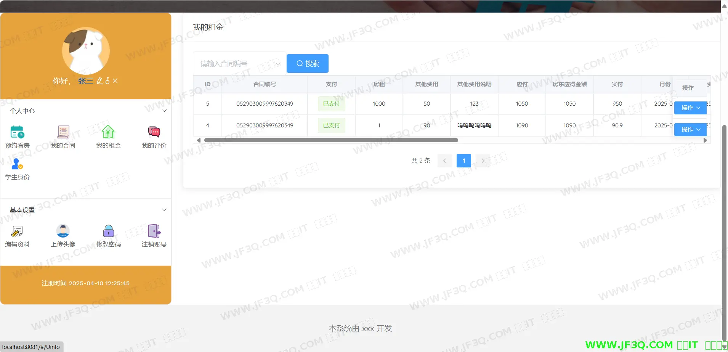This screenshot has height=352, width=728.
Task: Click the 张三 username link
Action: [x=85, y=81]
